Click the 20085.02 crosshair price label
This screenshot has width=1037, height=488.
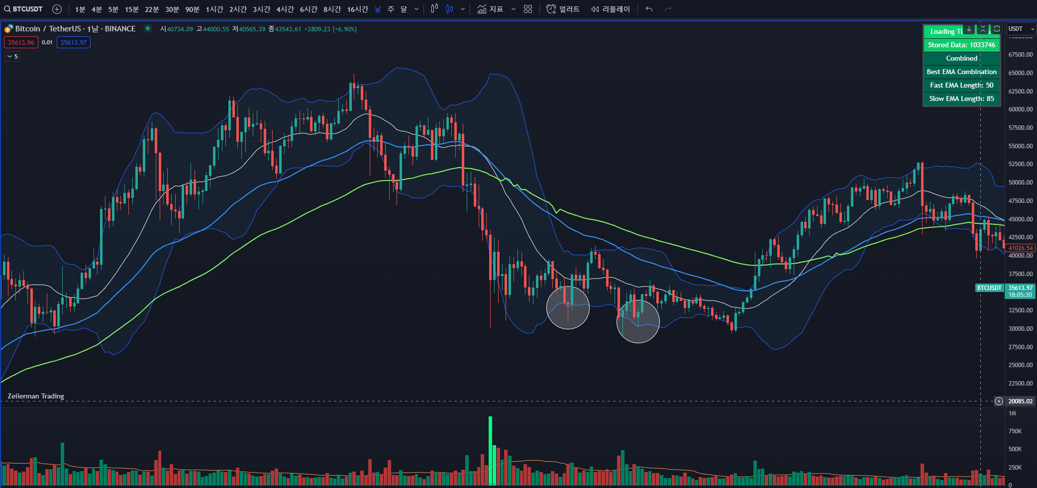(1021, 401)
